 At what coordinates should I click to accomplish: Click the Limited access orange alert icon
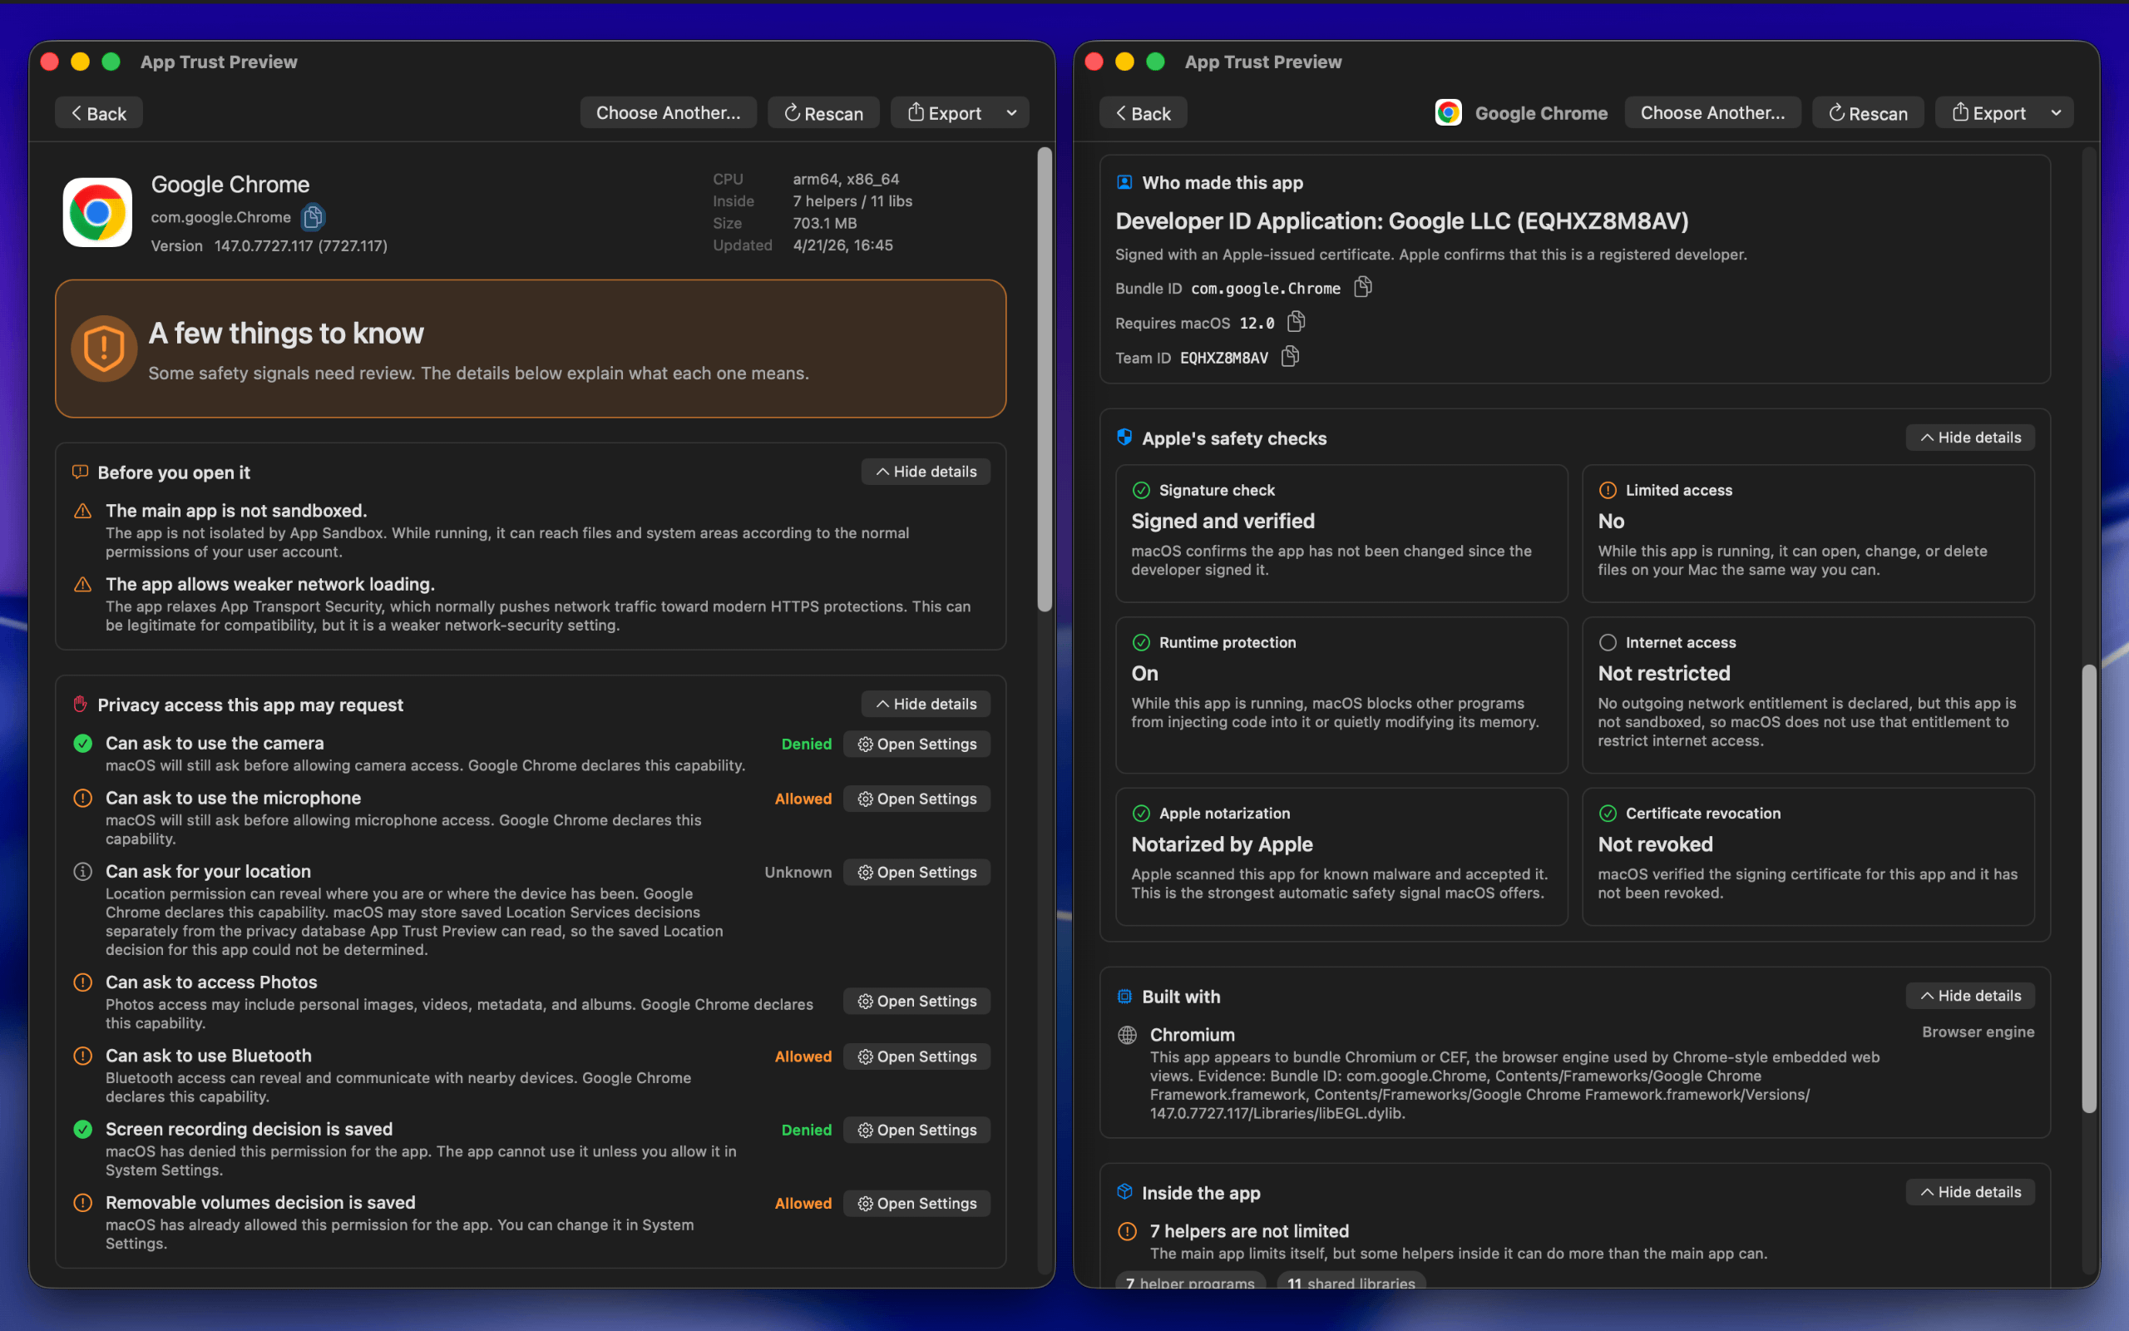coord(1608,490)
